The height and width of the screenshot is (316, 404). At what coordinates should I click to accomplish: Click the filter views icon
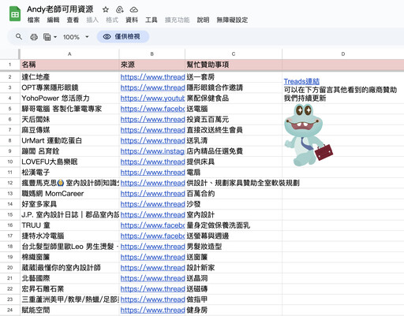click(47, 37)
